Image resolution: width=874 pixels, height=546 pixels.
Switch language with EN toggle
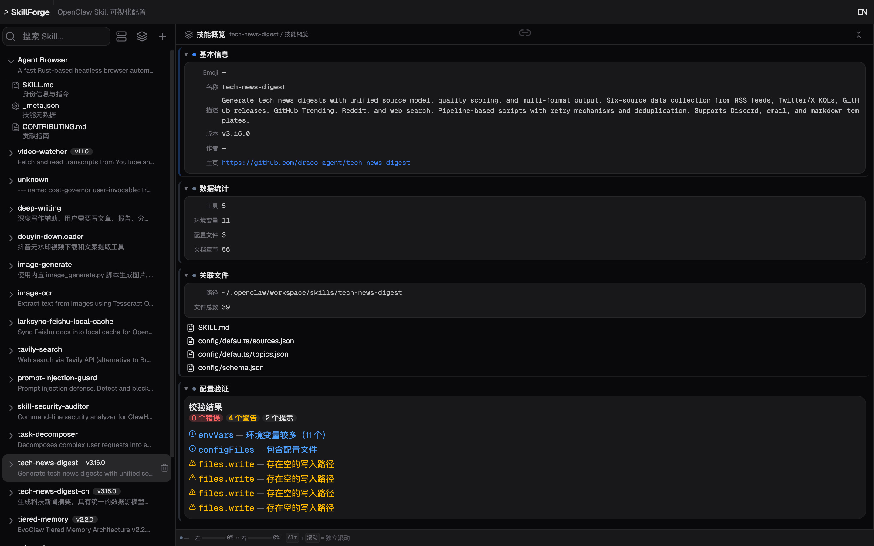click(x=862, y=12)
